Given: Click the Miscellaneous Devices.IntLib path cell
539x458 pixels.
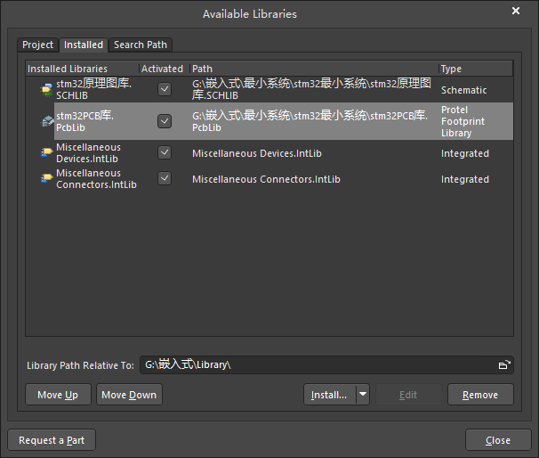Looking at the screenshot, I should click(x=257, y=153).
